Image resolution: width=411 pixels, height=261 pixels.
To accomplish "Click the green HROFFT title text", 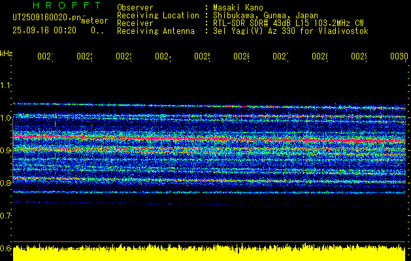I will [67, 5].
